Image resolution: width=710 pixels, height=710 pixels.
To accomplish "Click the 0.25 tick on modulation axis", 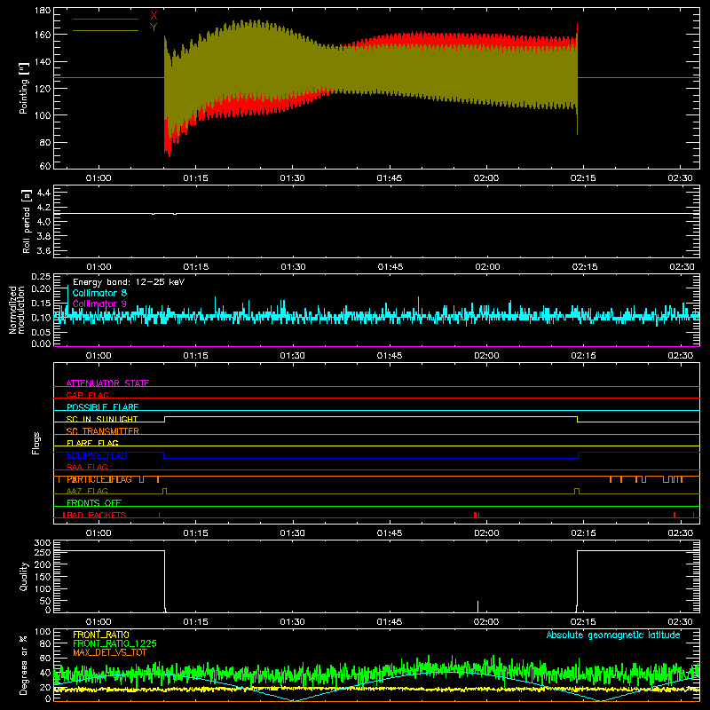I will [x=41, y=276].
